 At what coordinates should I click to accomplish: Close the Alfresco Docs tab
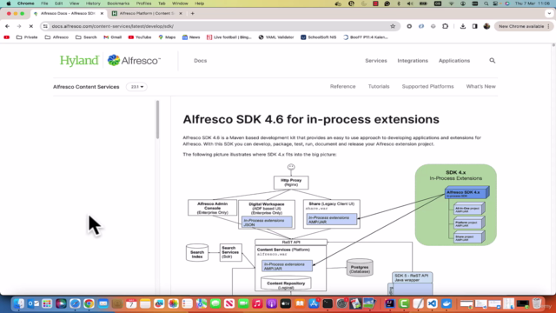click(102, 14)
